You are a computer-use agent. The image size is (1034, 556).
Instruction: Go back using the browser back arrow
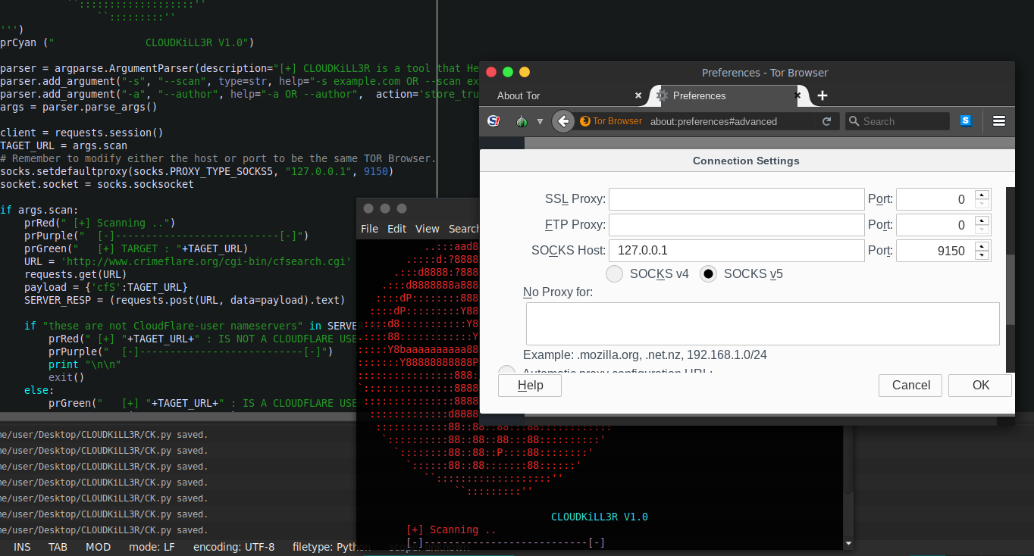point(562,121)
